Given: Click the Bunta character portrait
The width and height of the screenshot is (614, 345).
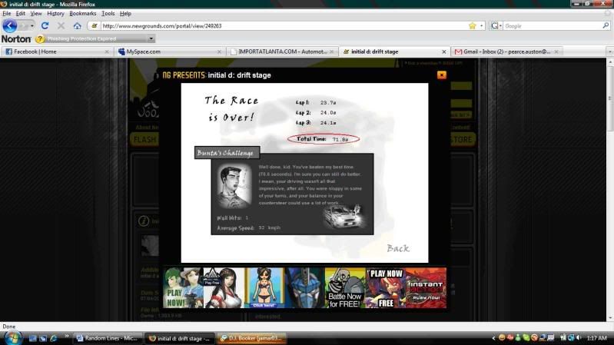Looking at the screenshot, I should pyautogui.click(x=234, y=187).
